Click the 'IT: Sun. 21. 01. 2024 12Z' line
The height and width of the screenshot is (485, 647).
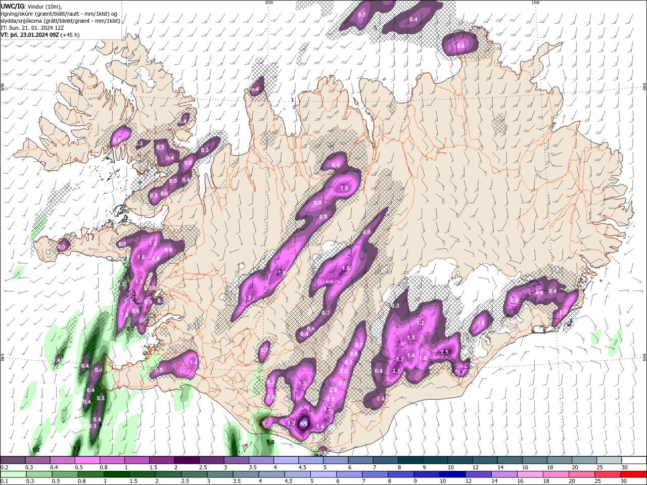pyautogui.click(x=32, y=28)
